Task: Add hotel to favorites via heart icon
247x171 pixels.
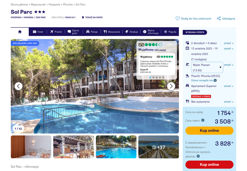Action: click(178, 19)
